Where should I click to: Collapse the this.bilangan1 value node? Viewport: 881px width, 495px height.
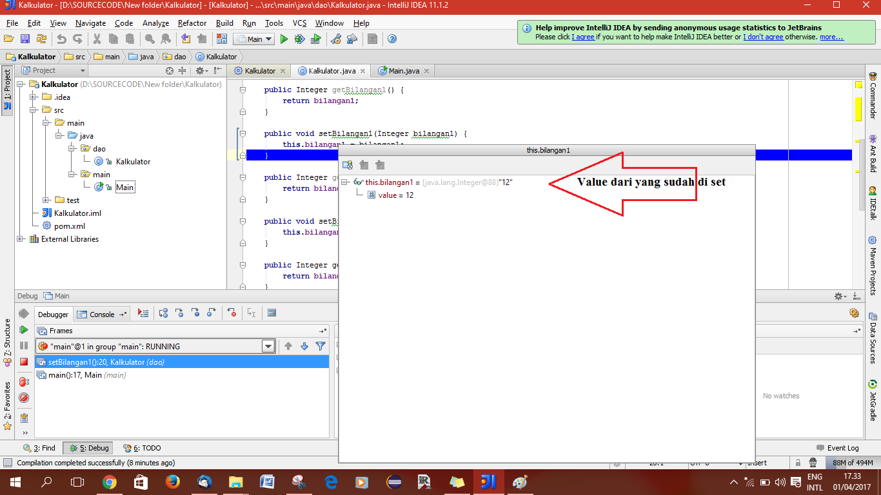pos(346,182)
